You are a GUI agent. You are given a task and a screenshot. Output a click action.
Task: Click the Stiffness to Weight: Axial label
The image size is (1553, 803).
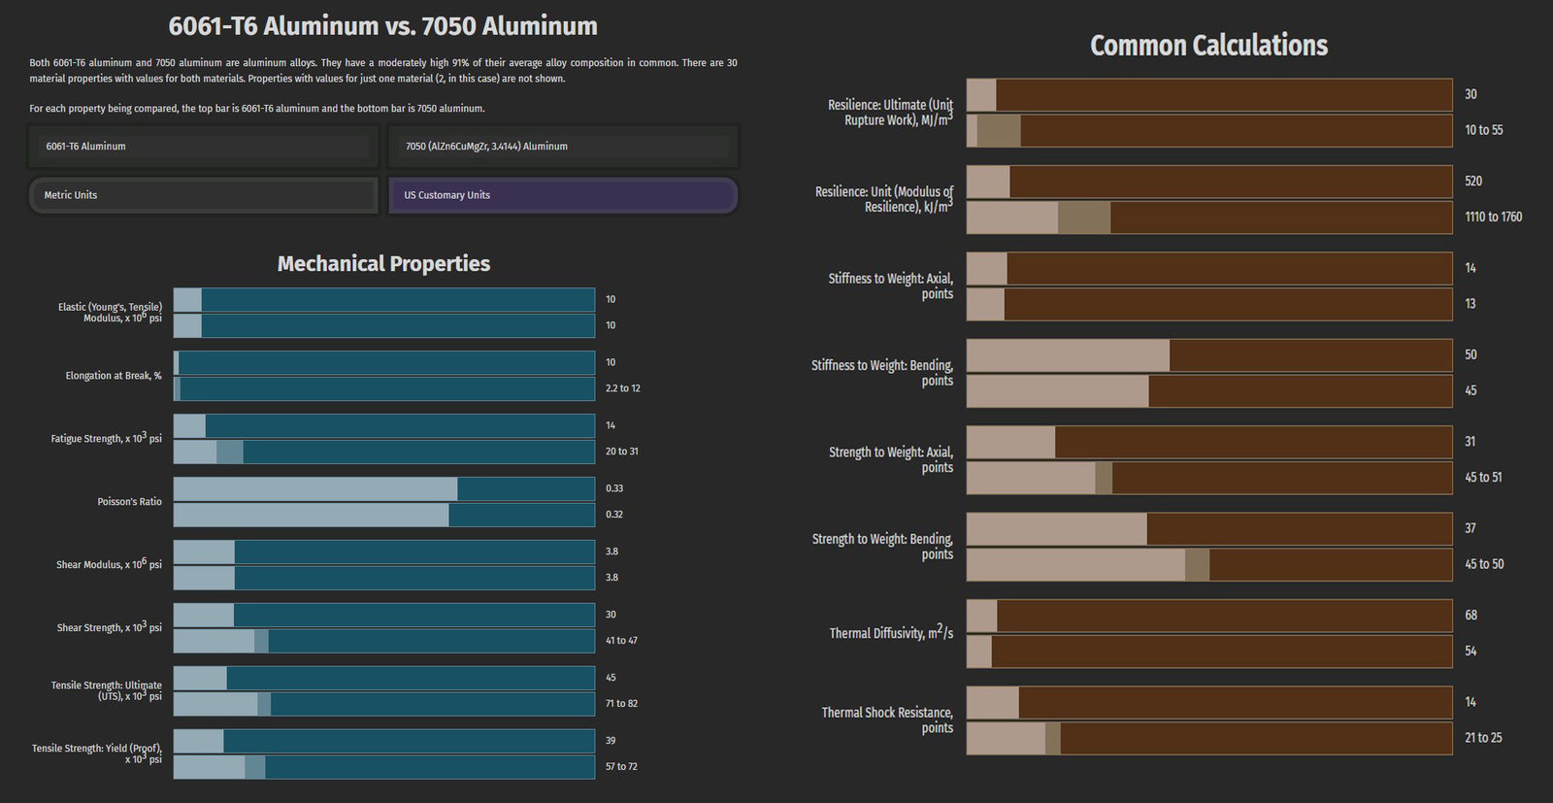click(891, 286)
